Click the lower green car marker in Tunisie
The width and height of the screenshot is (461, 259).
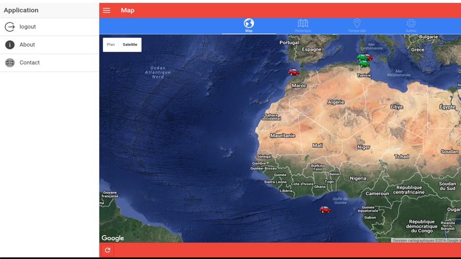[364, 64]
